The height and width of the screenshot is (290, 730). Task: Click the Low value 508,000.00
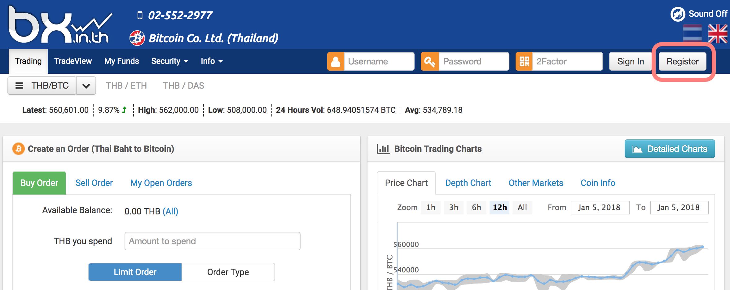247,110
